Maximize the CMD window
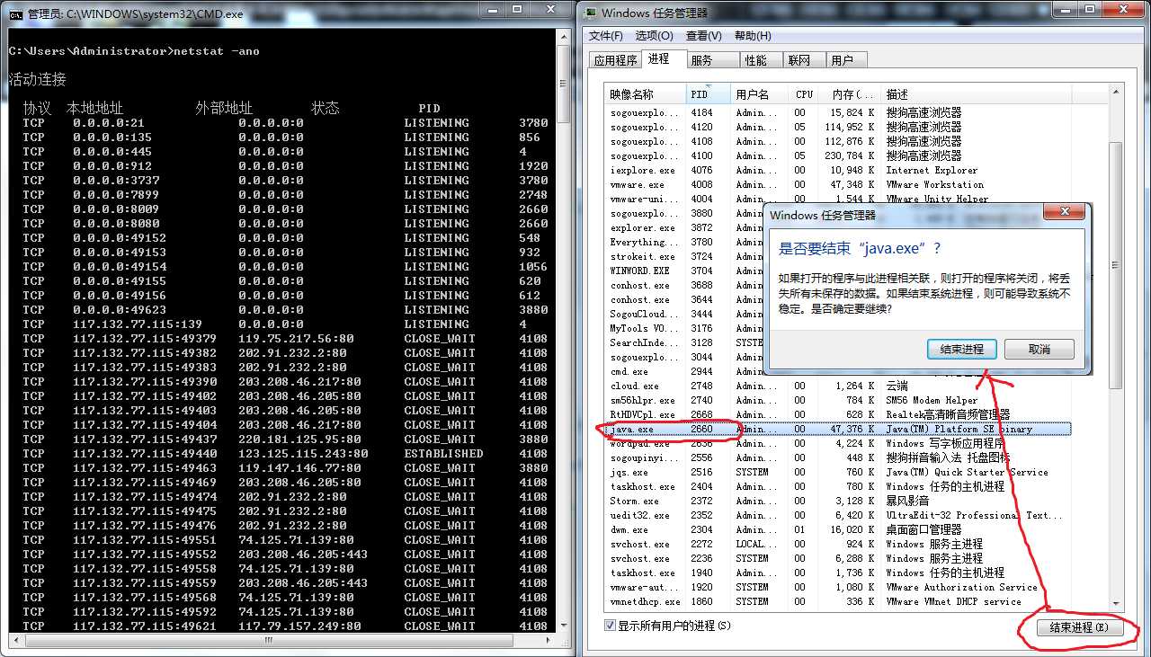This screenshot has width=1151, height=657. [517, 9]
